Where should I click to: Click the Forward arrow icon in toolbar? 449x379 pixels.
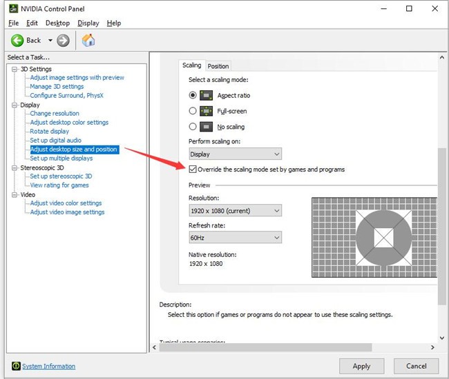point(63,41)
